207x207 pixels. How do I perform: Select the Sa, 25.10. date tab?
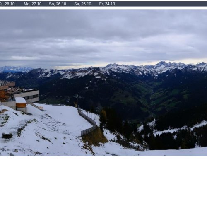[x=83, y=4]
